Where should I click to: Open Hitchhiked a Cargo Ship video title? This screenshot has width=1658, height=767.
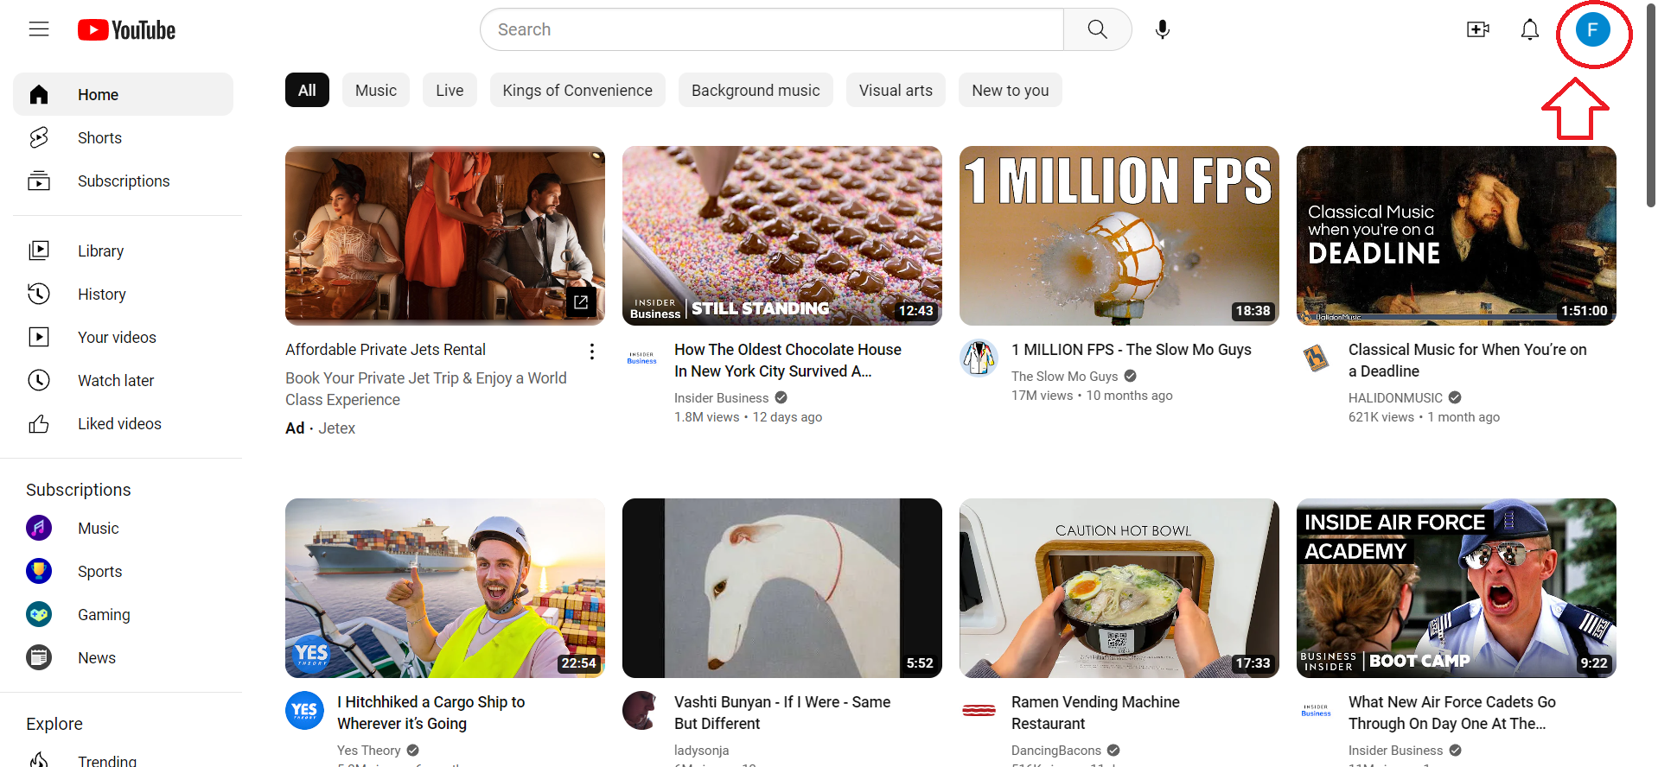[x=431, y=713]
